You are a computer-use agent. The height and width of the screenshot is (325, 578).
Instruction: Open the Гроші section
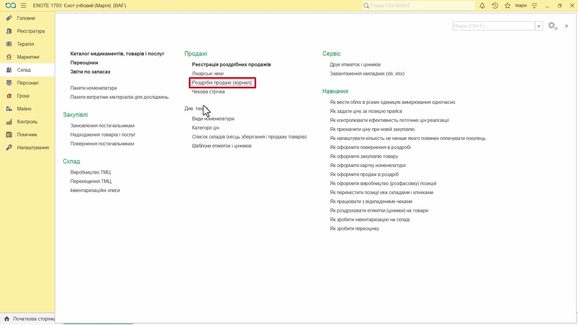[x=23, y=96]
